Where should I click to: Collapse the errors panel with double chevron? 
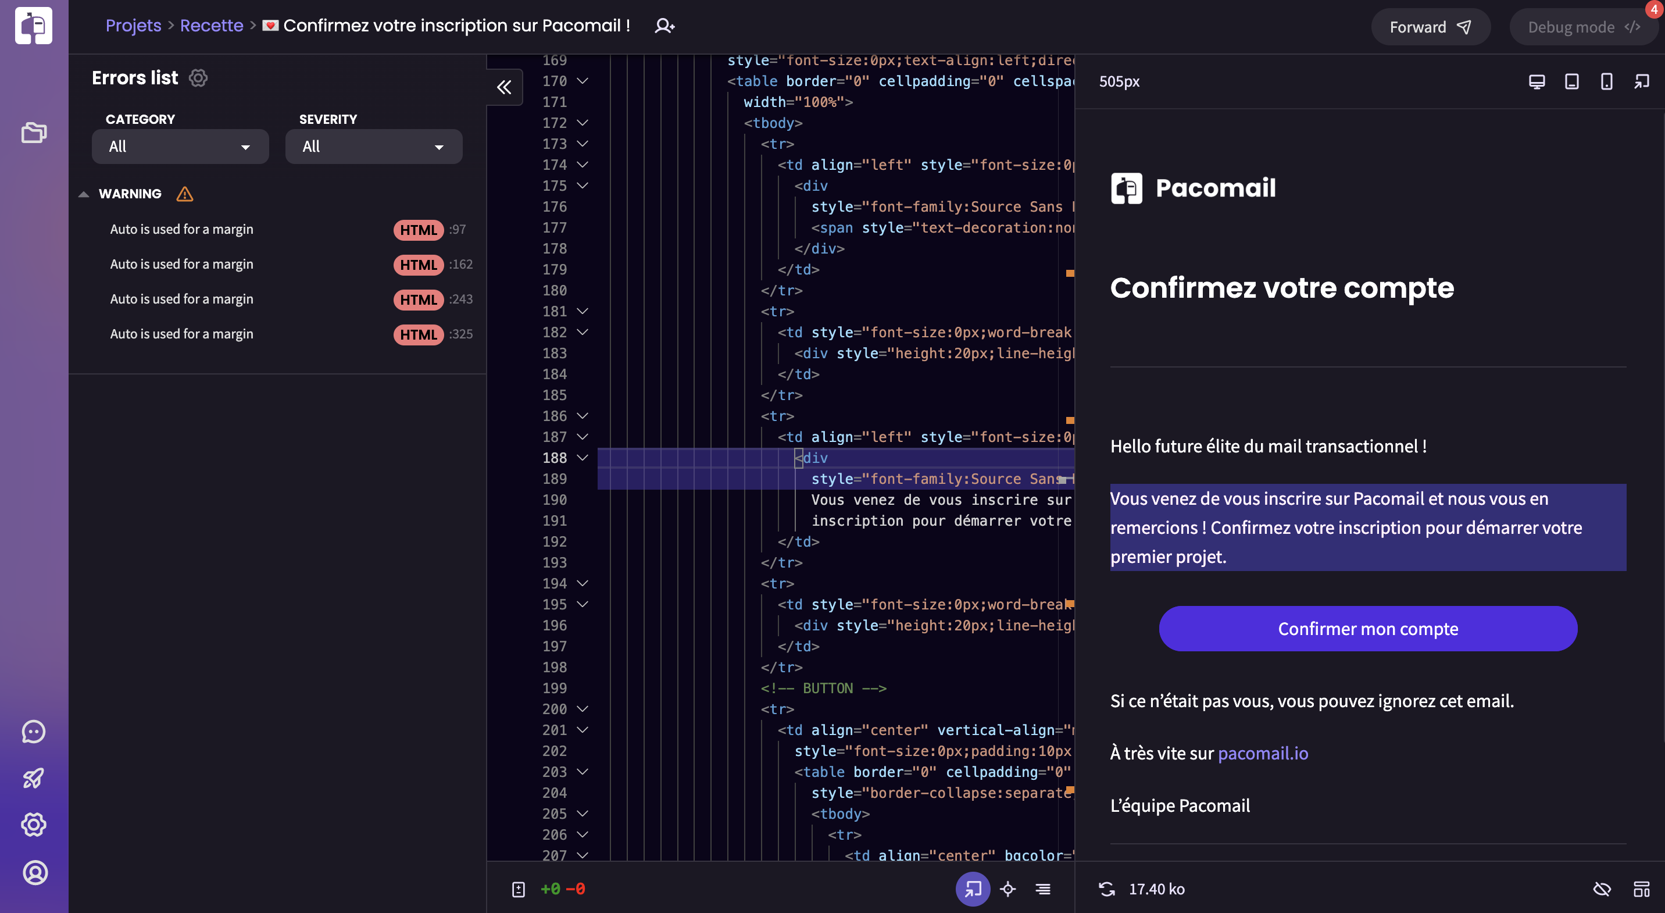(x=504, y=87)
